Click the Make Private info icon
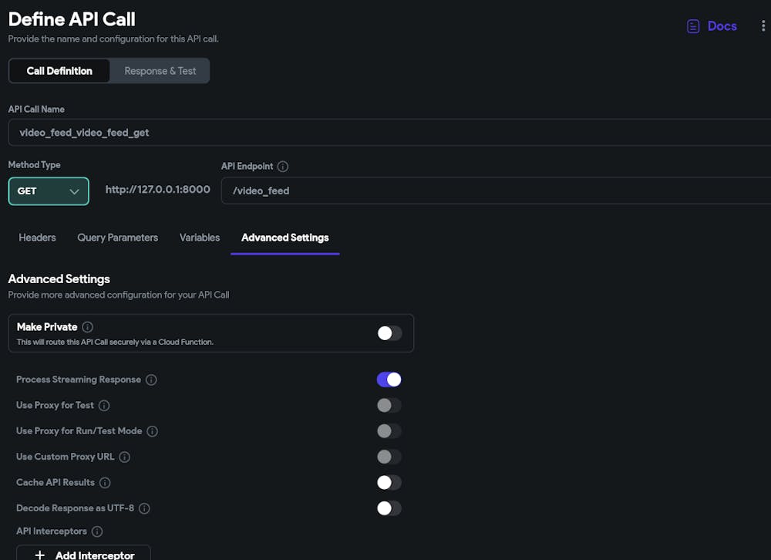Viewport: 771px width, 560px height. [88, 327]
